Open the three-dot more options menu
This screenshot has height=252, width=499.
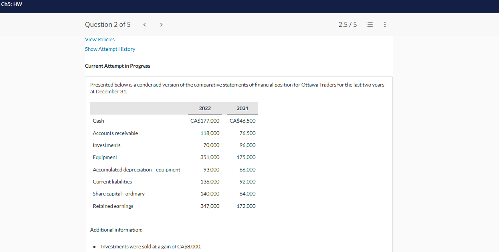pos(385,24)
